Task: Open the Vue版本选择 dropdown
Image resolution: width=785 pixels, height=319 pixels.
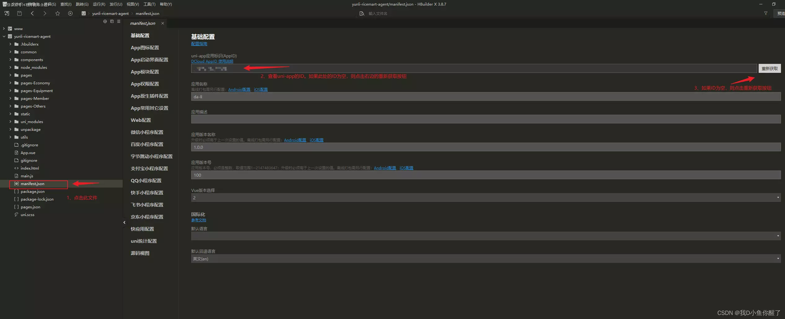Action: click(x=485, y=197)
